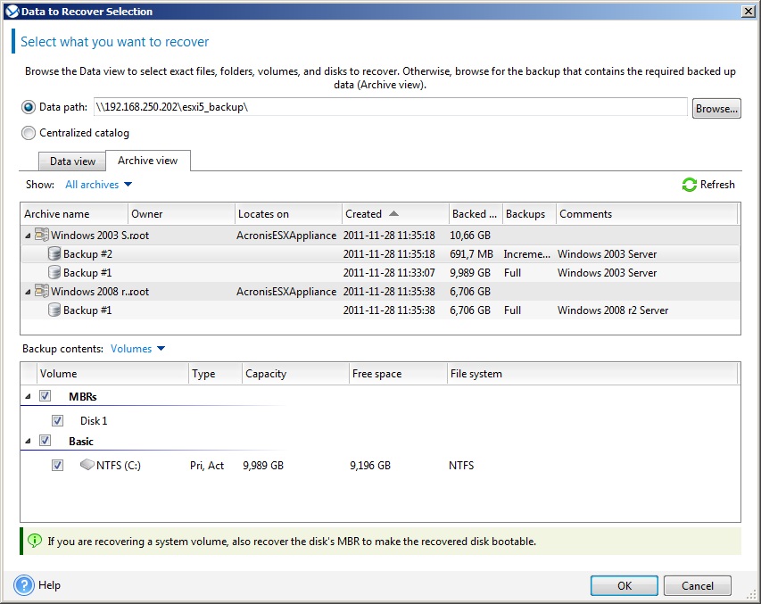
Task: Click the Volume column header
Action: coord(112,374)
